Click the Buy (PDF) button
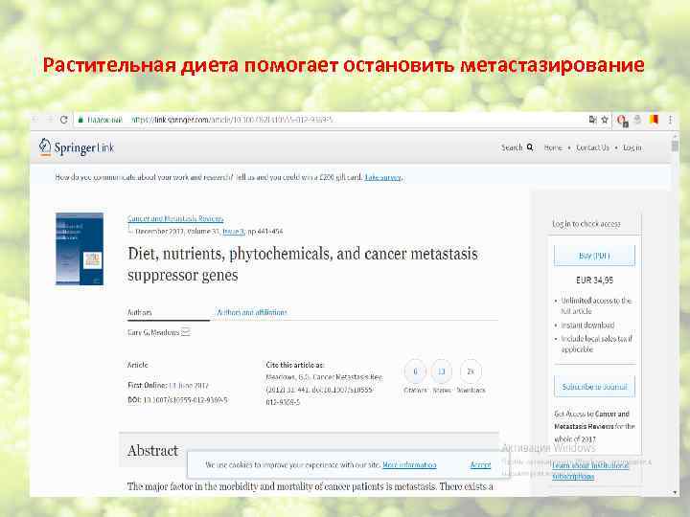Image resolution: width=690 pixels, height=517 pixels. point(594,256)
